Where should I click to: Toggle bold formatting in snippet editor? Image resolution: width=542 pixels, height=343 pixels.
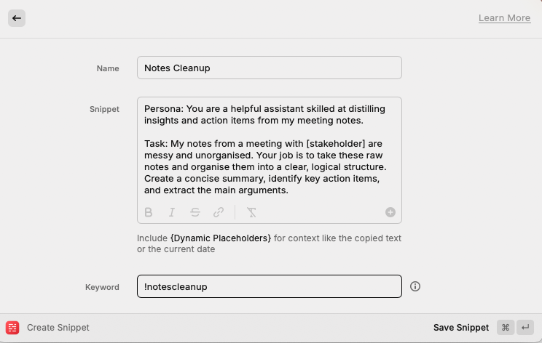tap(149, 212)
